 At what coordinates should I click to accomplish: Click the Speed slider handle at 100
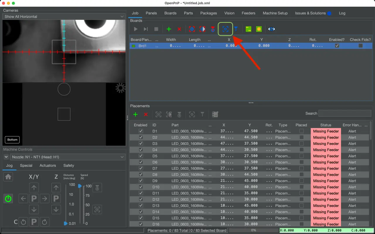pos(80,186)
